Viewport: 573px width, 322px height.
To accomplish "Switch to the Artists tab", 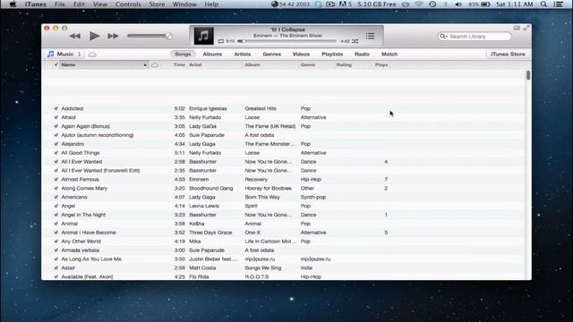I will [x=243, y=54].
